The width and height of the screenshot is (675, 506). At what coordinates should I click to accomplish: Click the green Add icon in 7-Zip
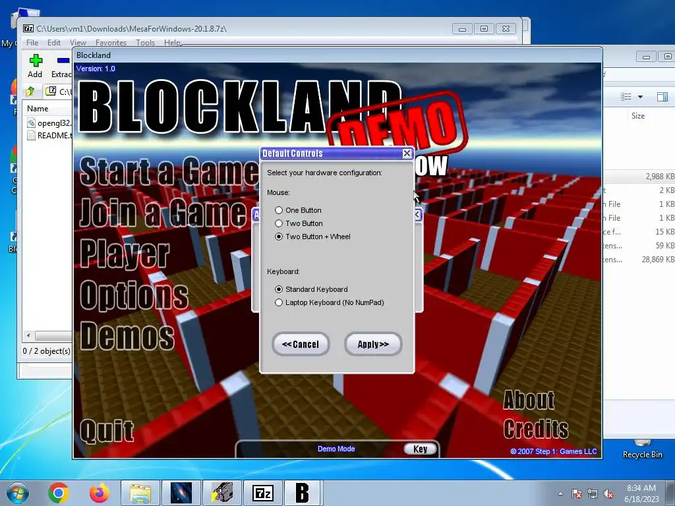tap(36, 61)
